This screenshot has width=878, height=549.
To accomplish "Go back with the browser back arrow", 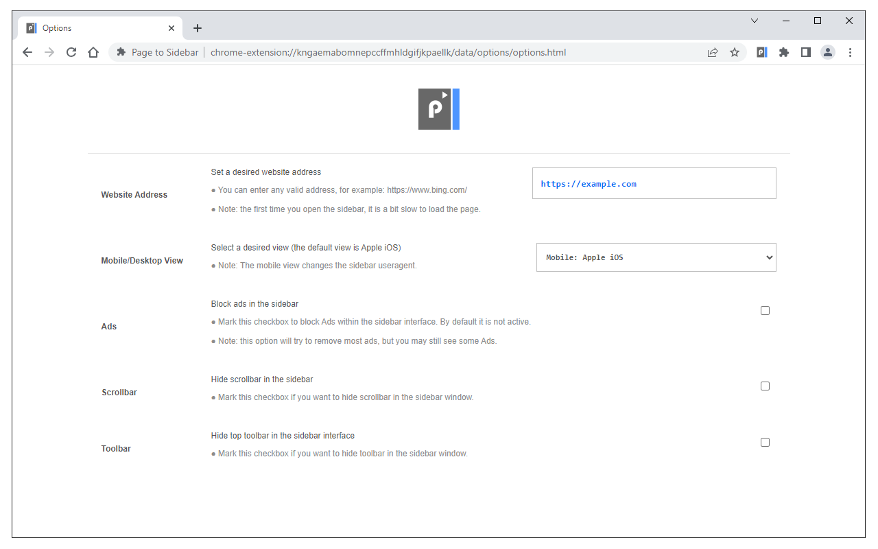I will [27, 52].
